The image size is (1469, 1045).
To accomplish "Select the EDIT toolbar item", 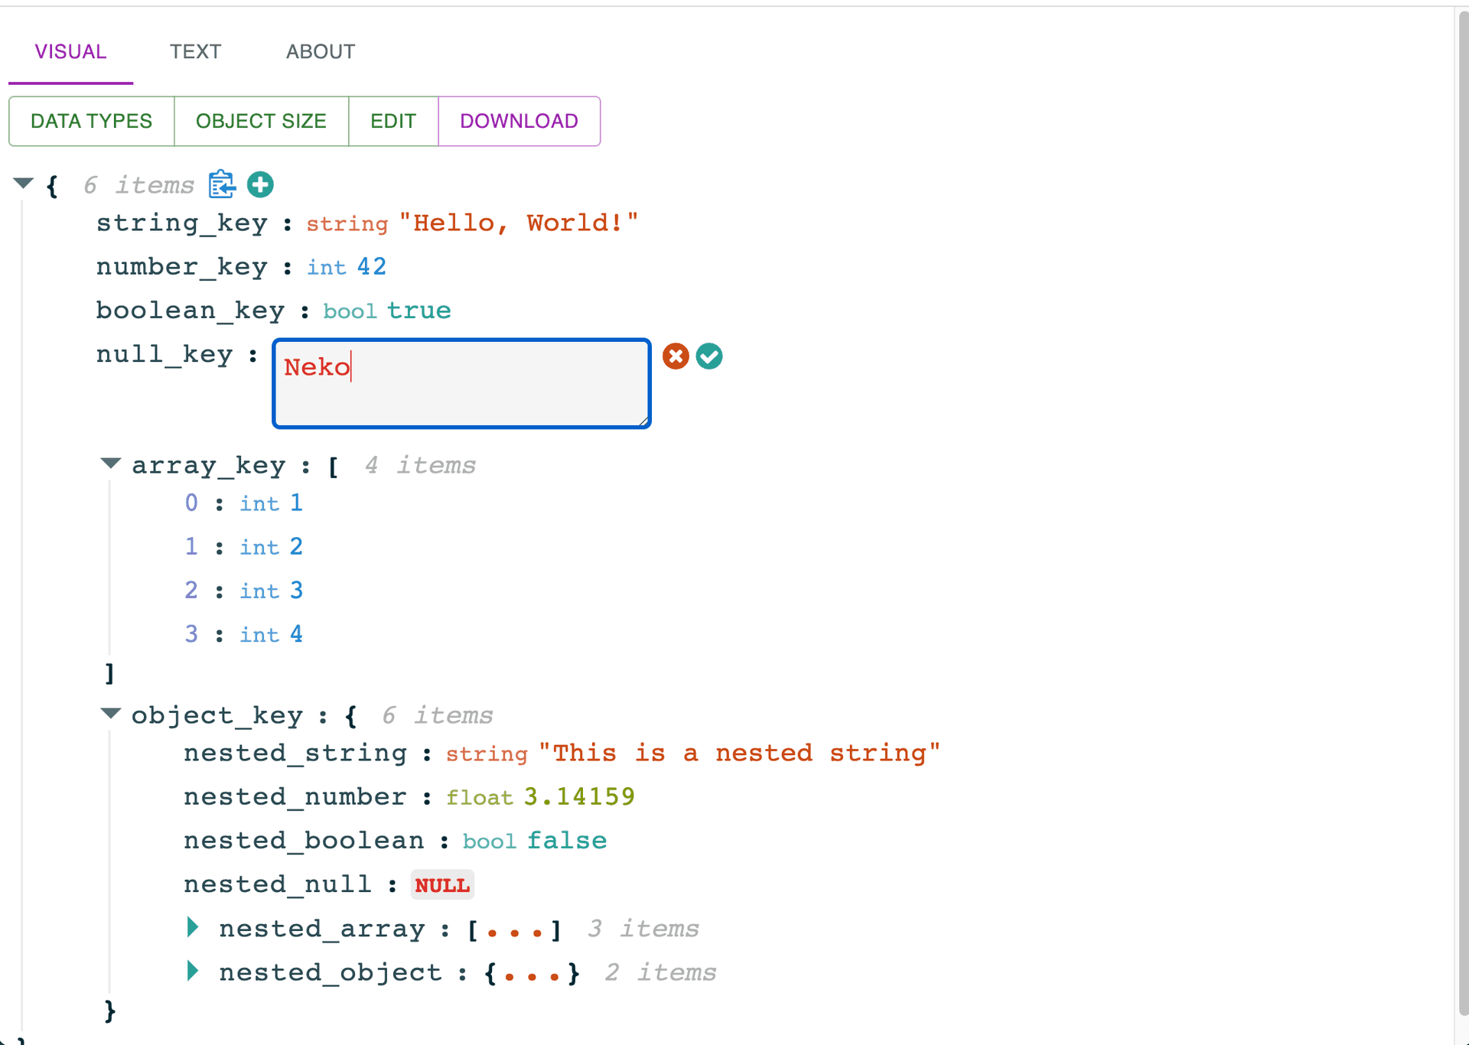I will point(392,121).
